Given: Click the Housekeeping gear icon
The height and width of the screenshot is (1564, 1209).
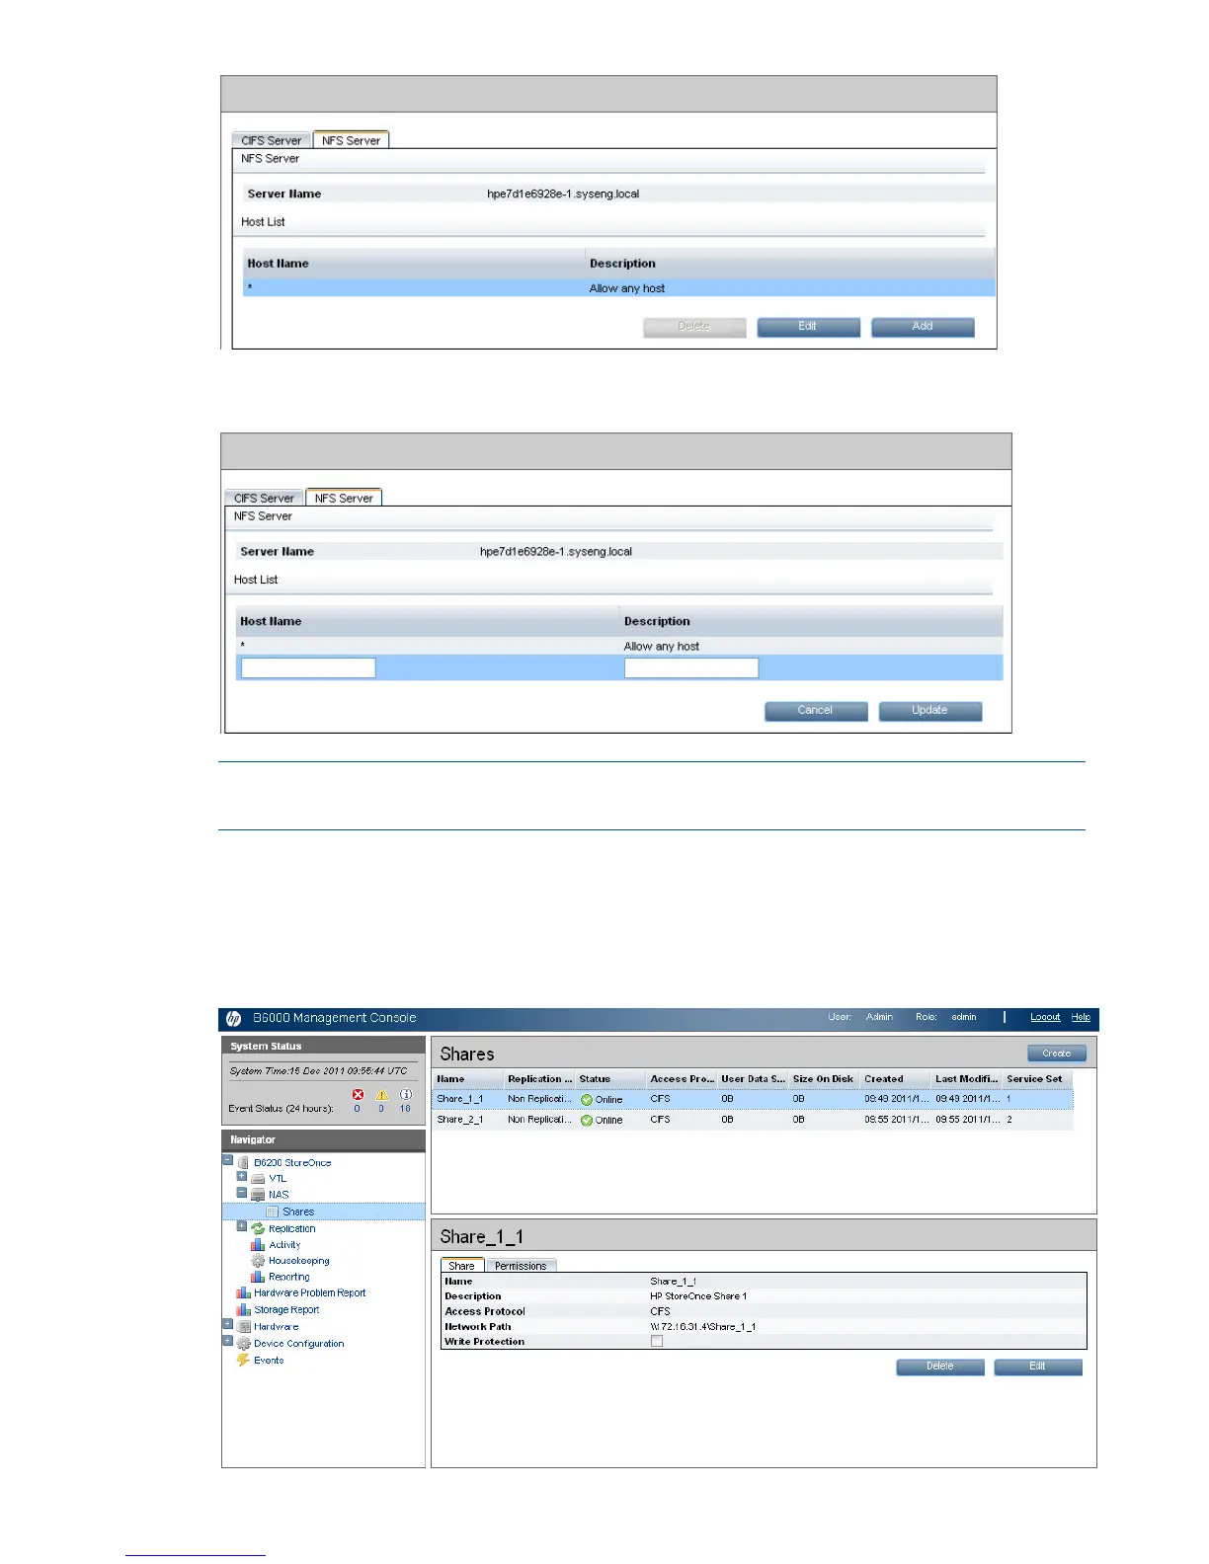Looking at the screenshot, I should [258, 1261].
